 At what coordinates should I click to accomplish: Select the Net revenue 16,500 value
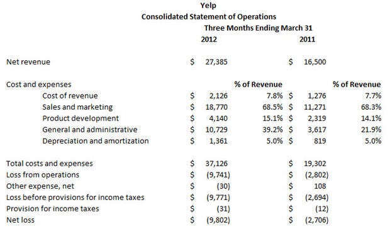tap(315, 62)
